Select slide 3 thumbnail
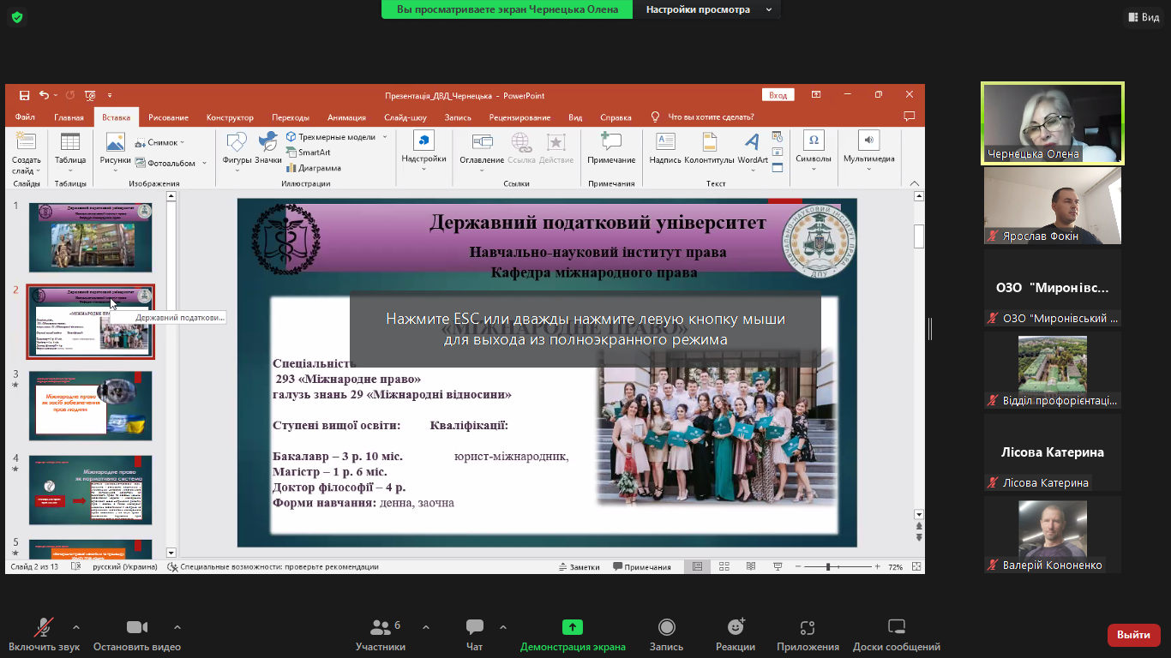Screen dimensions: 1171x658 click(x=91, y=405)
